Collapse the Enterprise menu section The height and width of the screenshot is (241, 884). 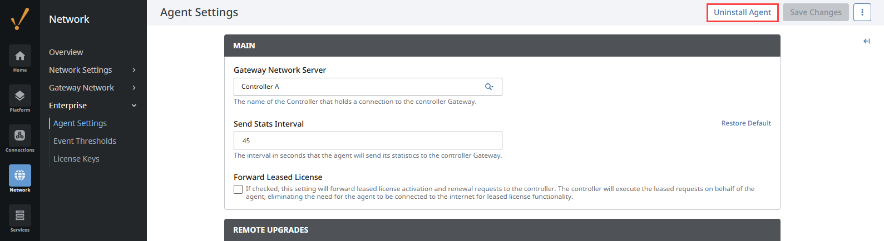(x=134, y=106)
